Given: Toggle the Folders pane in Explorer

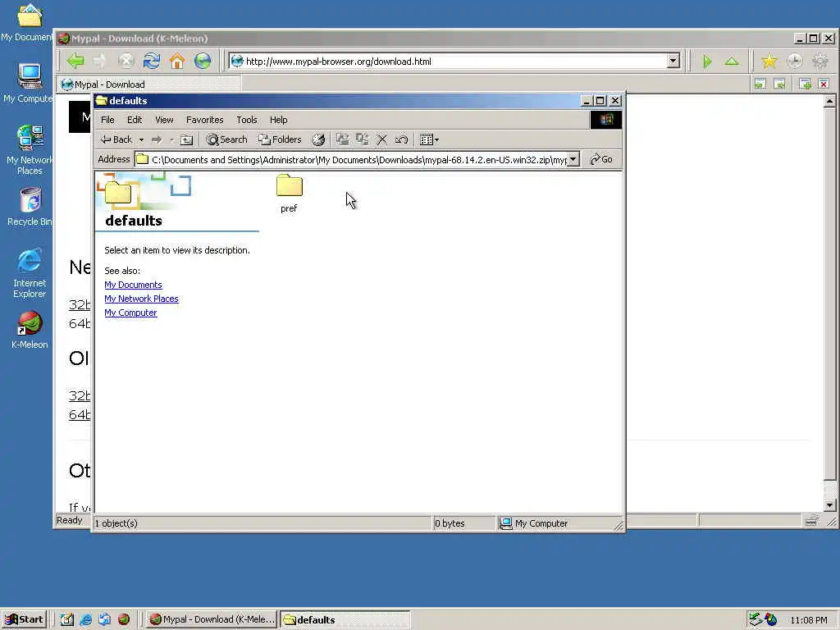Looking at the screenshot, I should [281, 139].
